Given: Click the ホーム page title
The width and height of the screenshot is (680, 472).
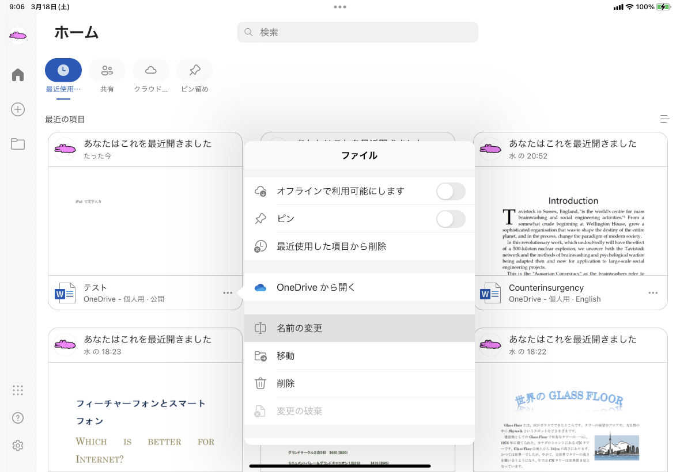Looking at the screenshot, I should (77, 32).
